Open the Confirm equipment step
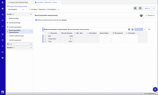 pos(19,40)
